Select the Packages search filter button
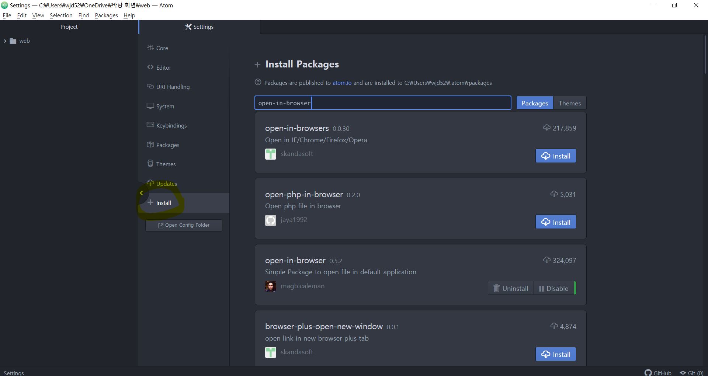Screen dimensions: 708x376 click(535, 103)
